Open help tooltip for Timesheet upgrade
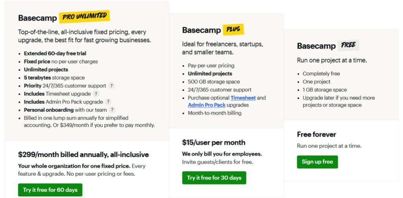Image resolution: width=403 pixels, height=198 pixels. 96,93
